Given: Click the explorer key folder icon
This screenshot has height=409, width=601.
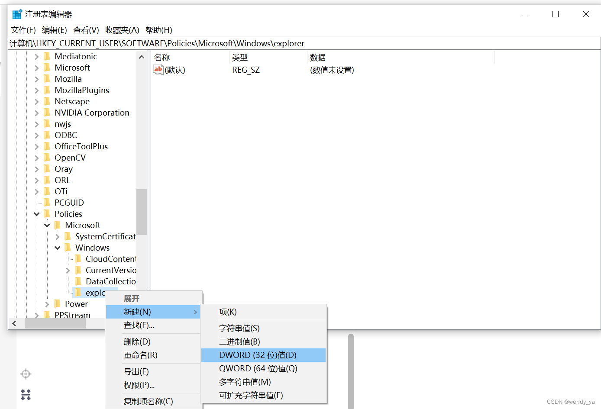Looking at the screenshot, I should click(78, 293).
